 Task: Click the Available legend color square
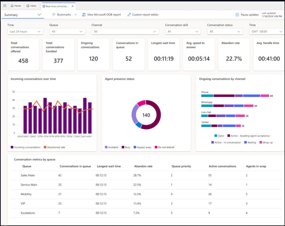tap(107, 147)
